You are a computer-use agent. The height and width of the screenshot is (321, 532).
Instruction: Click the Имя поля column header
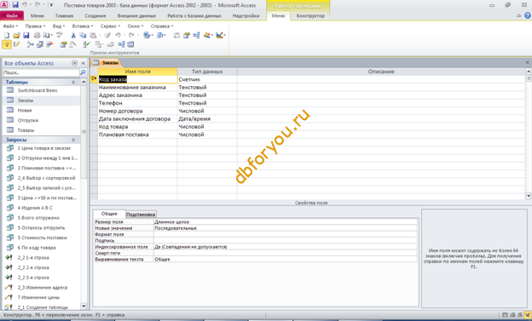(137, 72)
